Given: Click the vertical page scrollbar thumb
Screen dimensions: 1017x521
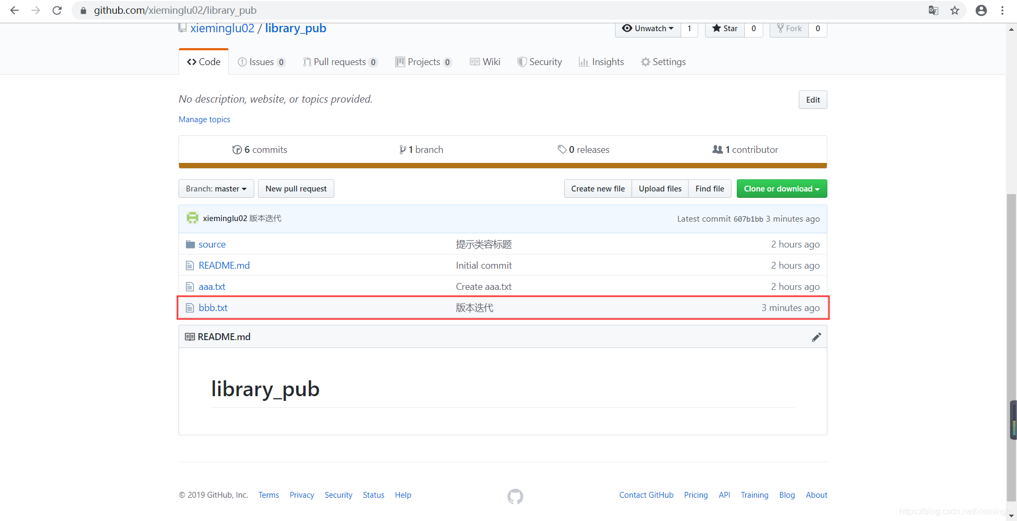Looking at the screenshot, I should click(1011, 347).
